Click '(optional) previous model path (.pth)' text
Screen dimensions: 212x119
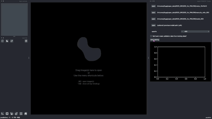[169, 25]
